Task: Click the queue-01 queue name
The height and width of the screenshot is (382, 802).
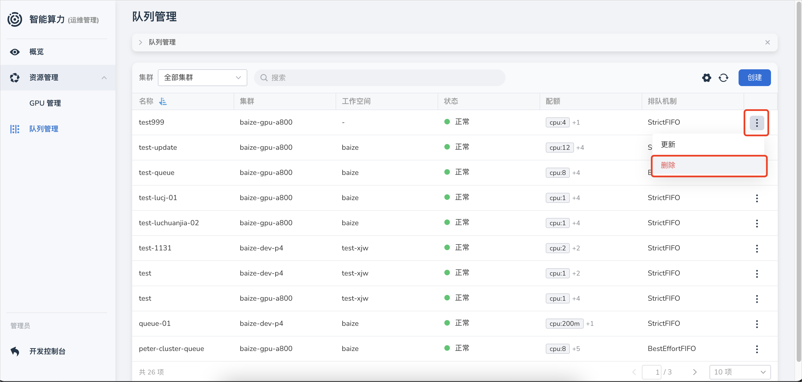Action: [155, 324]
